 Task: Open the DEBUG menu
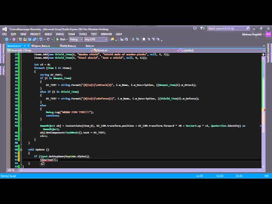(x=60, y=34)
